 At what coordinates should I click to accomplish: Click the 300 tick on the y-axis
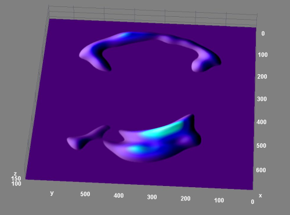[152, 197]
